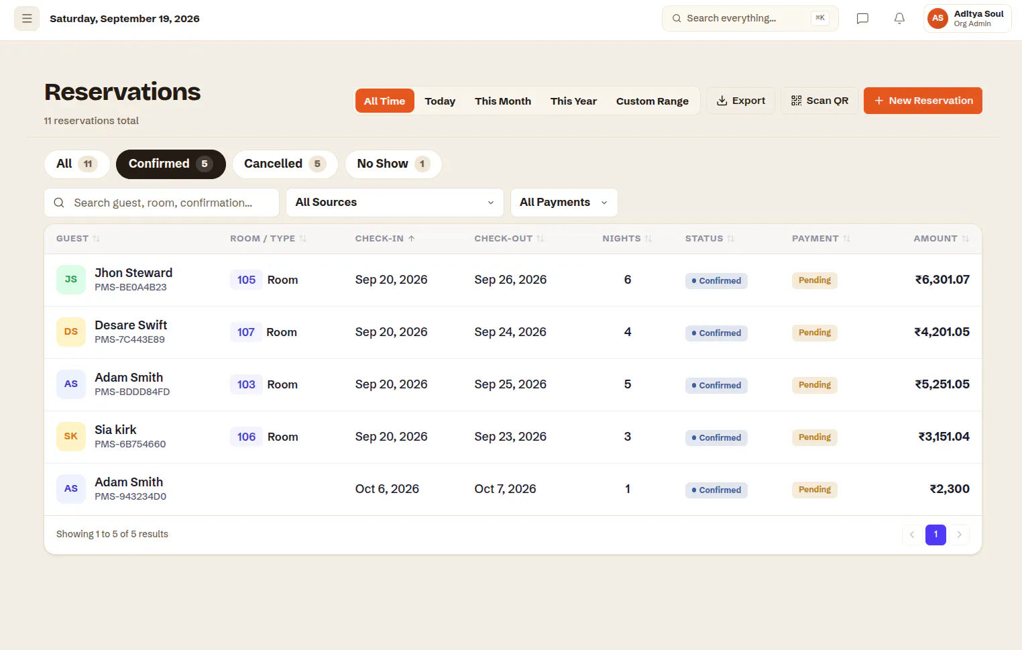This screenshot has width=1022, height=650.
Task: Sort by Check-out column
Action: (509, 239)
